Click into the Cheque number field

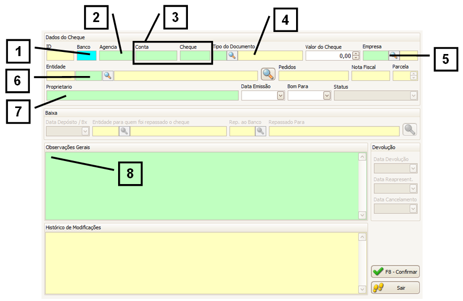(x=195, y=56)
